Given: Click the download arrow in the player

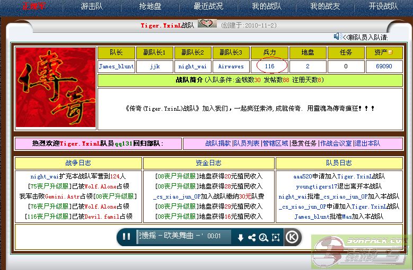Looking at the screenshot, I should 240,238.
